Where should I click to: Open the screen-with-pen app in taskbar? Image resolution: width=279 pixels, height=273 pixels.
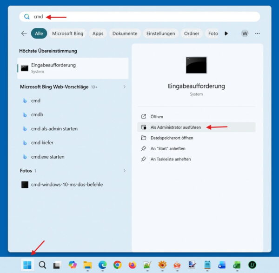[x=193, y=265]
